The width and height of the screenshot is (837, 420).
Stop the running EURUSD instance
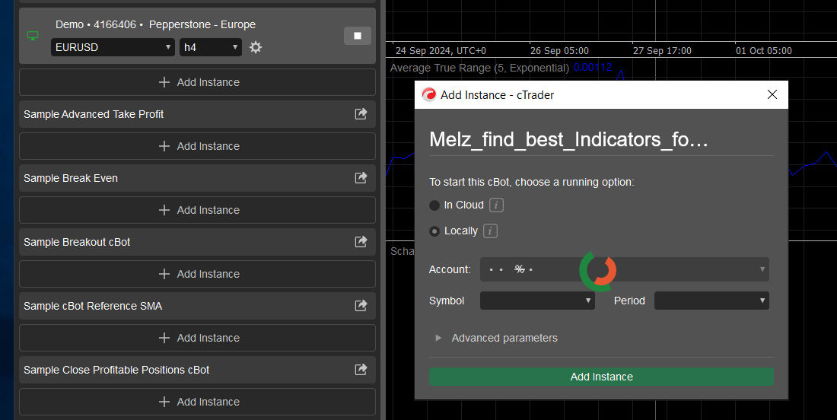coord(357,36)
